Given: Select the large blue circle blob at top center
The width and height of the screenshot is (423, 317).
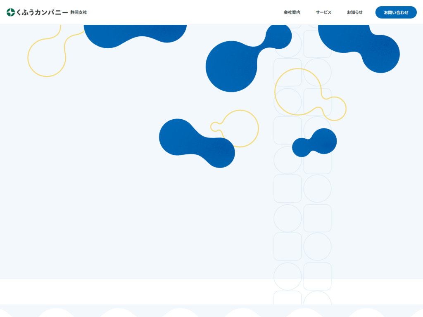Looking at the screenshot, I should (231, 66).
